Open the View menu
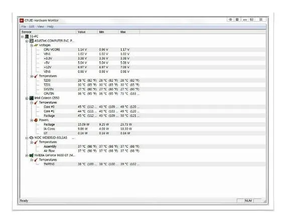Image resolution: width=286 pixels, height=222 pixels. [41, 27]
